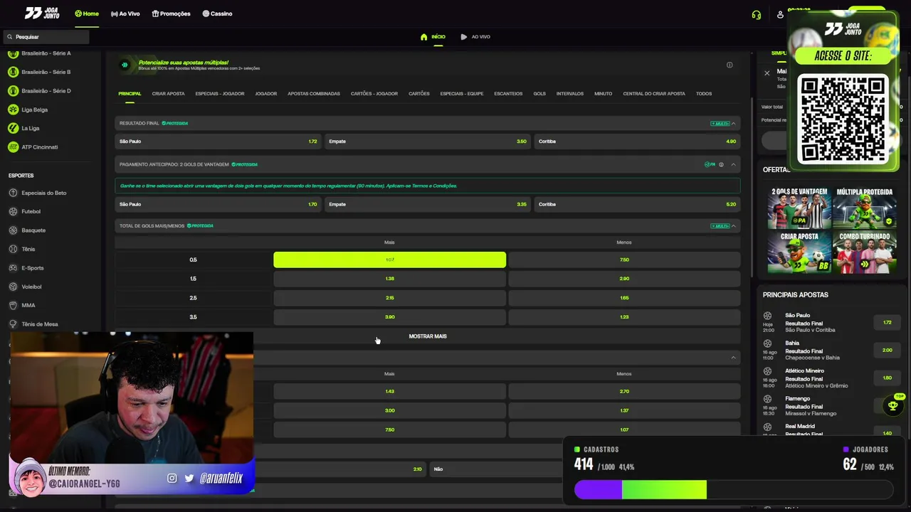Click the Instagram icon on stream overlay
Image resolution: width=911 pixels, height=512 pixels.
(x=172, y=479)
